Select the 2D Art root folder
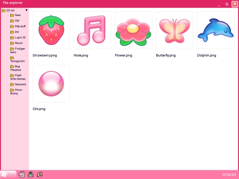 (x=8, y=11)
